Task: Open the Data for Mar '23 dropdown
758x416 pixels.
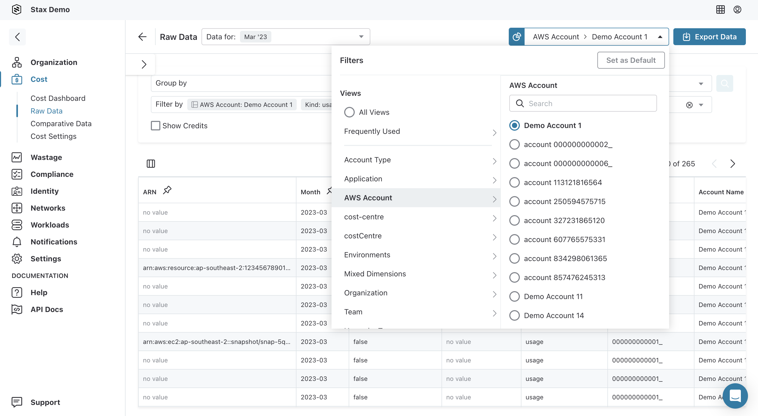Action: 286,37
